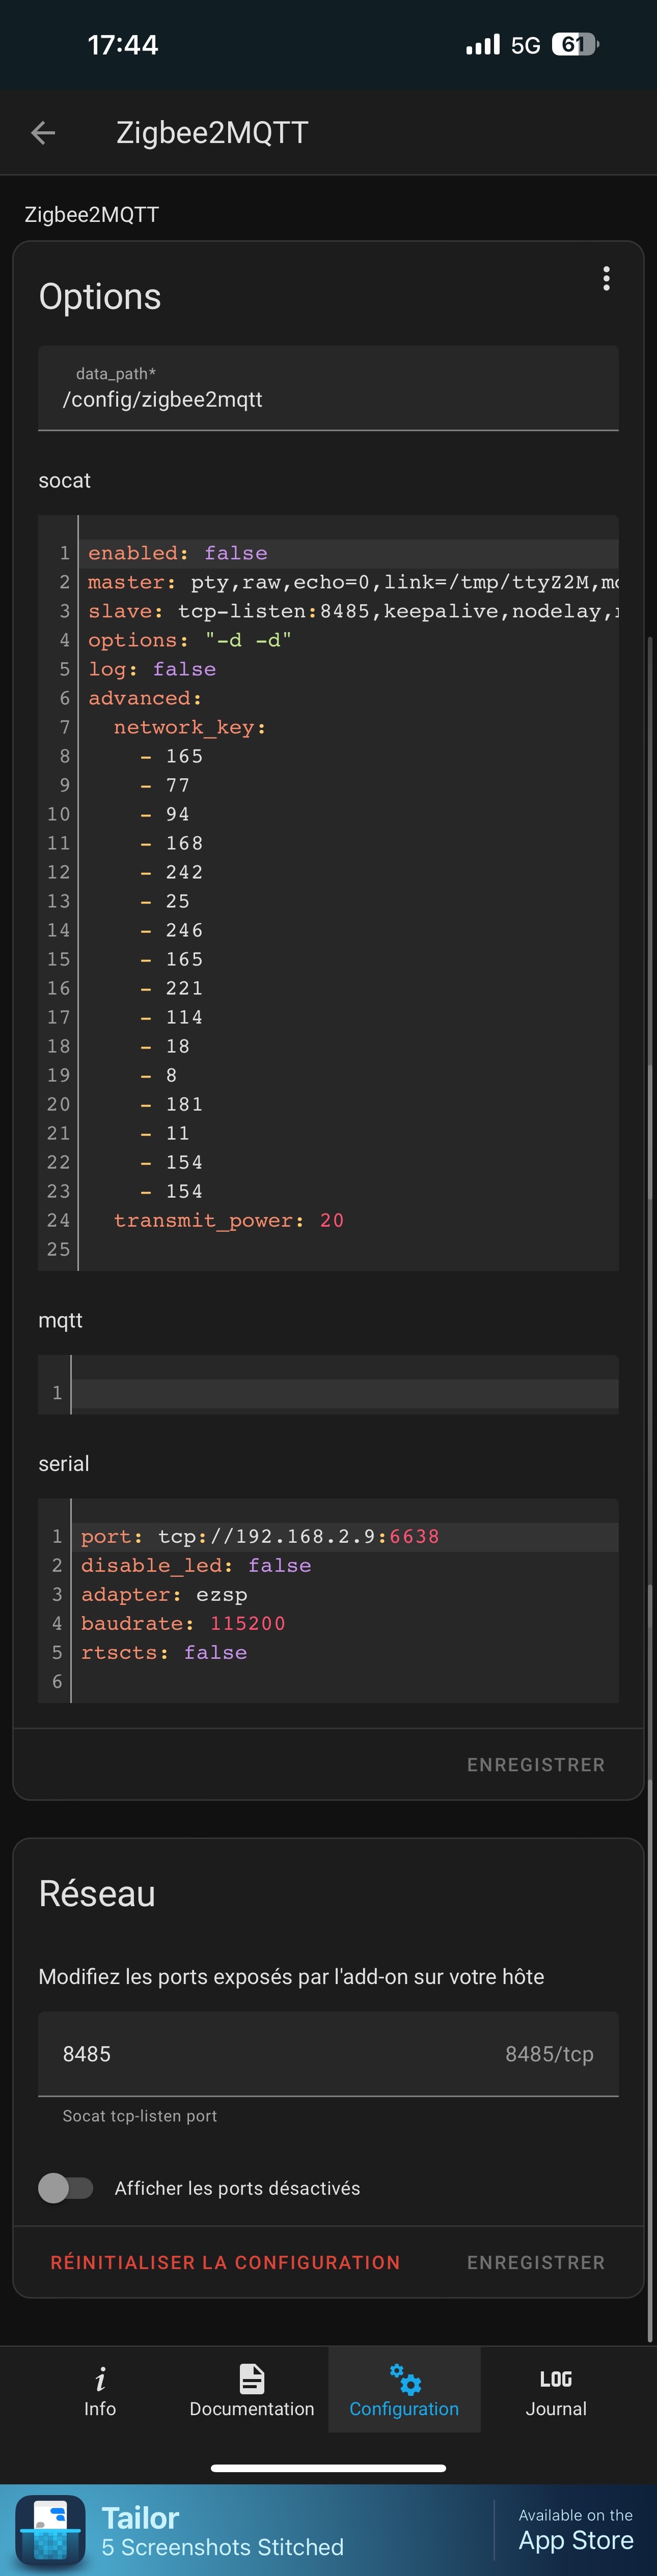Click the 'disable_led: false' line

(x=196, y=1565)
